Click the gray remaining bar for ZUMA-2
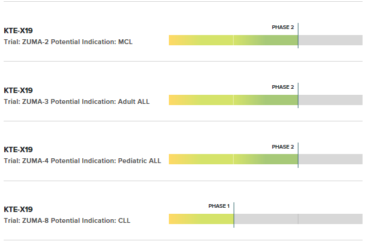Viewport: 368px width, 244px height. (x=330, y=40)
